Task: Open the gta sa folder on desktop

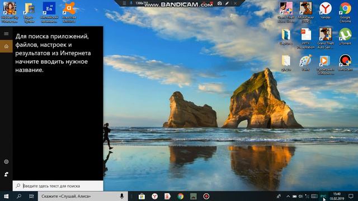Action: coord(286,63)
